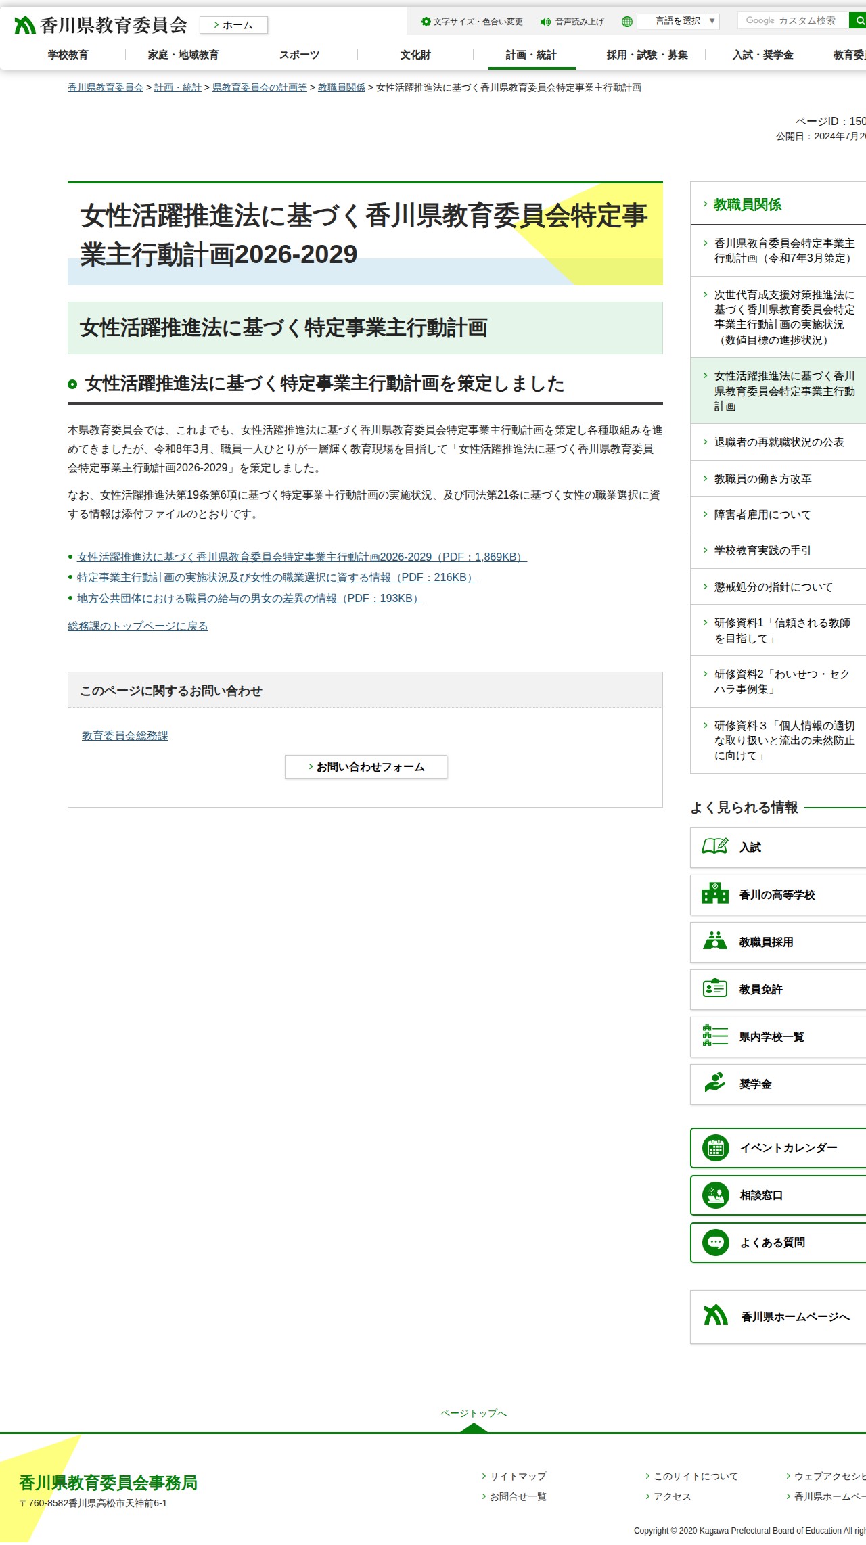Click the open-book icon next to 入試
This screenshot has height=1545, width=866.
tap(715, 846)
